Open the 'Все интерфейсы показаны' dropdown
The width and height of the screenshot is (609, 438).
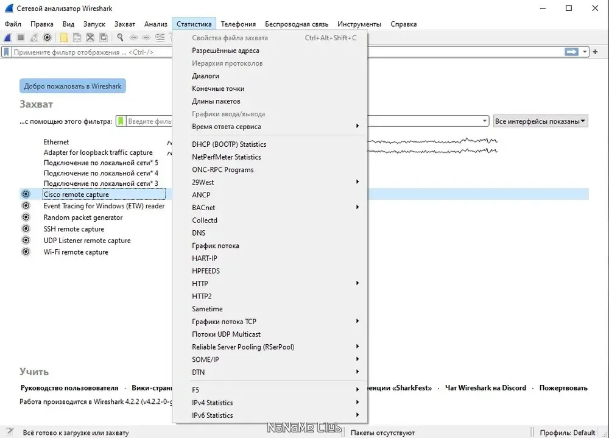click(x=540, y=121)
